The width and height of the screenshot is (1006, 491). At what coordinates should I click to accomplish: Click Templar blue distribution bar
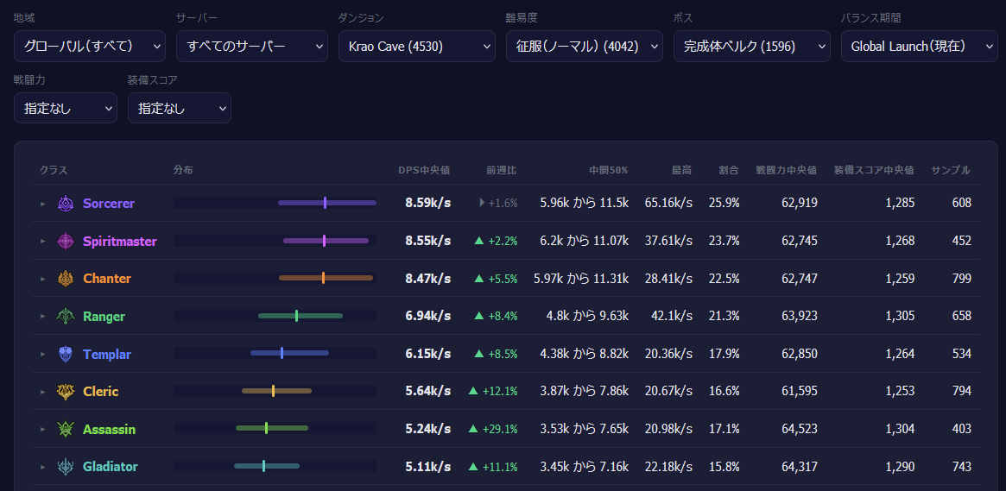[x=289, y=353]
